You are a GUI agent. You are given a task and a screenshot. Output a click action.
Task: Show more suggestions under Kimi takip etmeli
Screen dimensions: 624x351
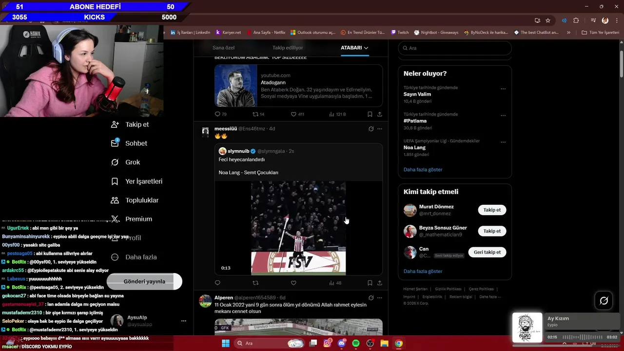coord(423,271)
